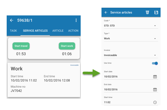Switch to the ARTICLE tab
The width and height of the screenshot is (167, 110).
(58, 31)
